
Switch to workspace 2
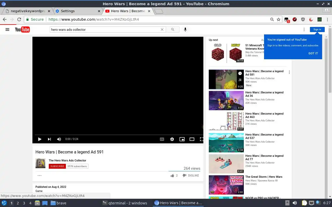(18, 203)
